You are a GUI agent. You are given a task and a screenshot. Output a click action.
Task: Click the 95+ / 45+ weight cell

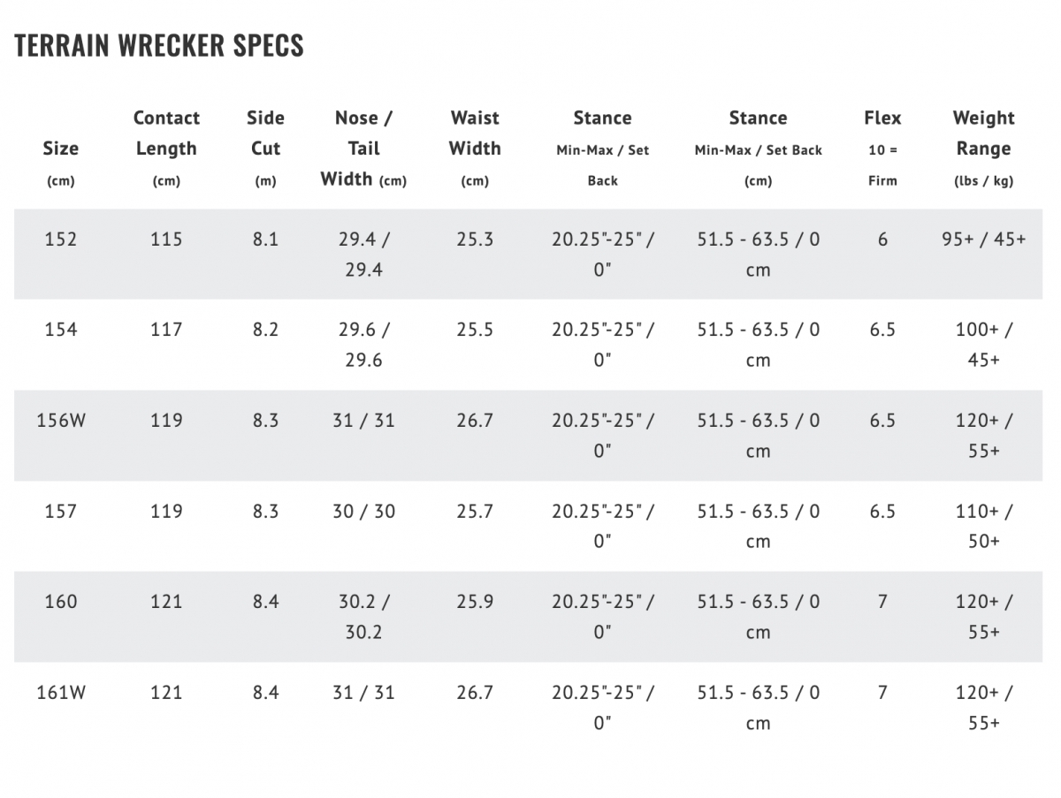pos(983,239)
